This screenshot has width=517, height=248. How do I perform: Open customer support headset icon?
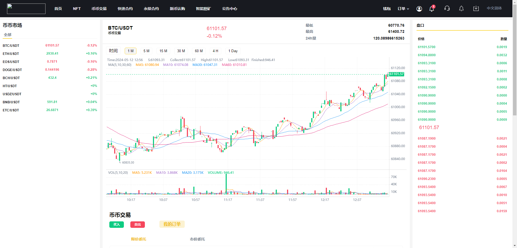coord(447,9)
